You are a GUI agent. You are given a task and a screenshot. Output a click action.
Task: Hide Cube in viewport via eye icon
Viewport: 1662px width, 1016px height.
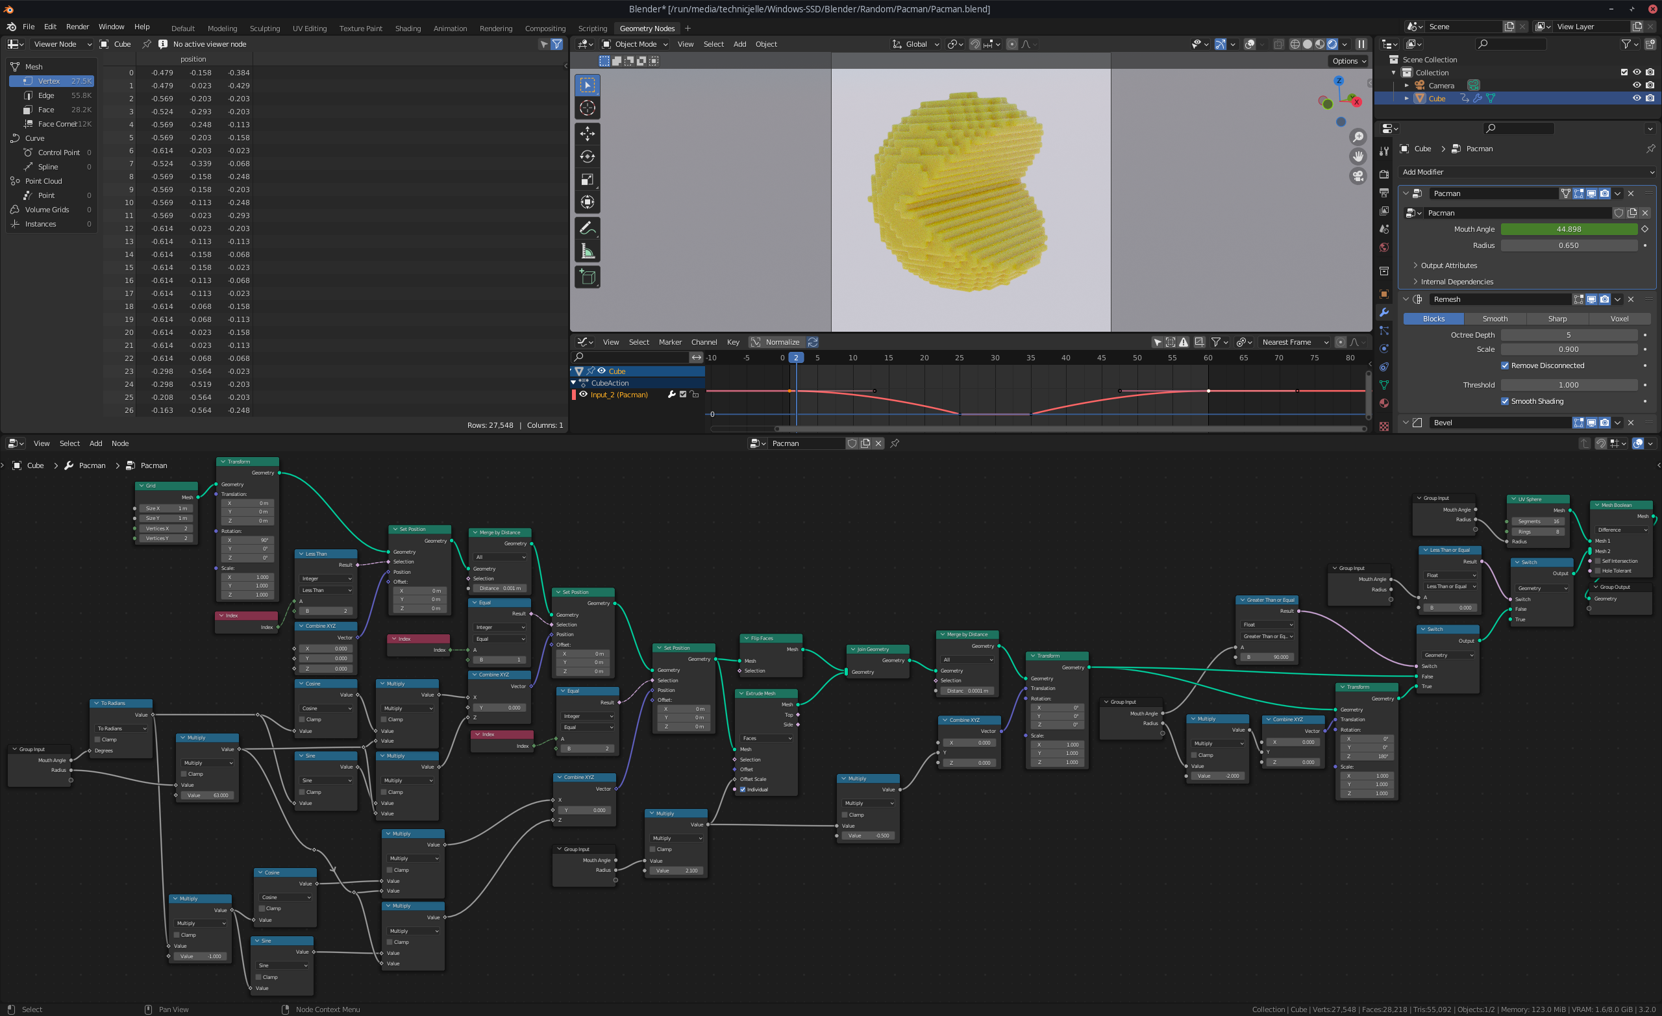click(1637, 99)
